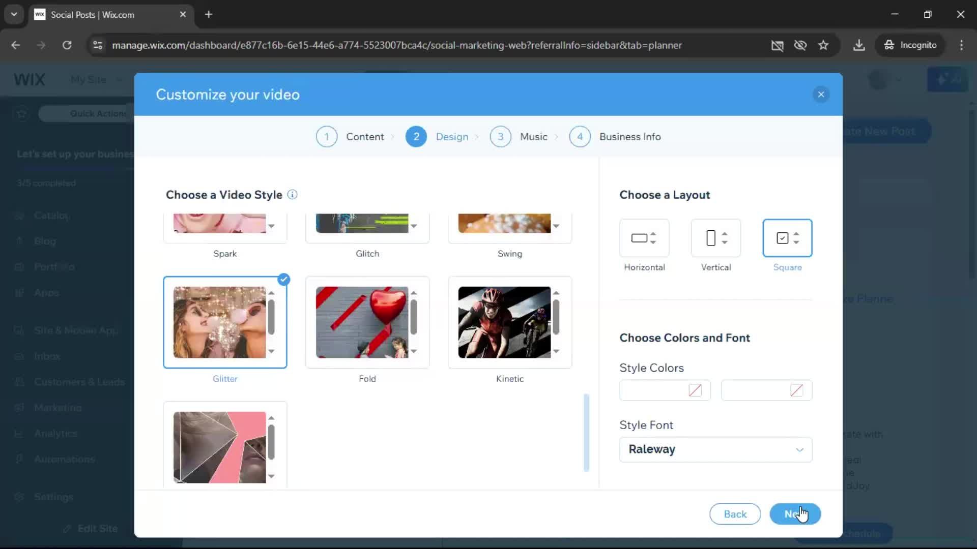Select the Square layout option
Viewport: 977px width, 549px height.
click(x=787, y=238)
